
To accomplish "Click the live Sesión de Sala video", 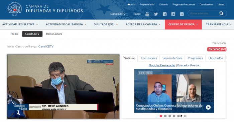I will click(x=64, y=87).
